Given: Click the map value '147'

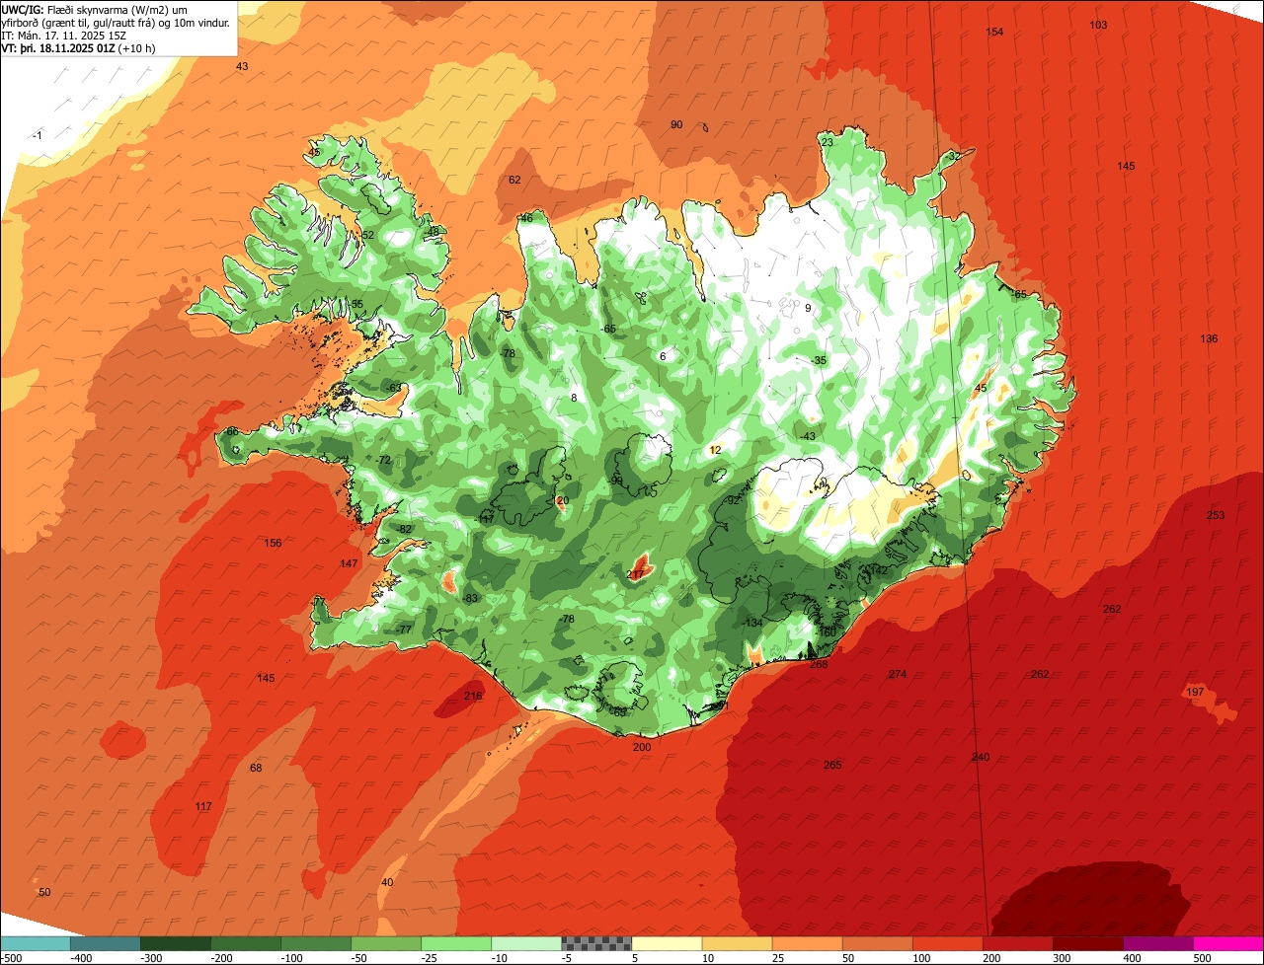Looking at the screenshot, I should 349,563.
